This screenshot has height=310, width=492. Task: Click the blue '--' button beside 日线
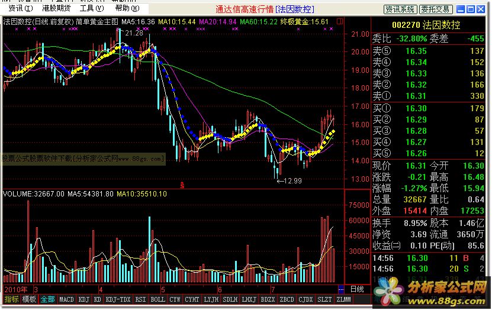click(x=341, y=289)
